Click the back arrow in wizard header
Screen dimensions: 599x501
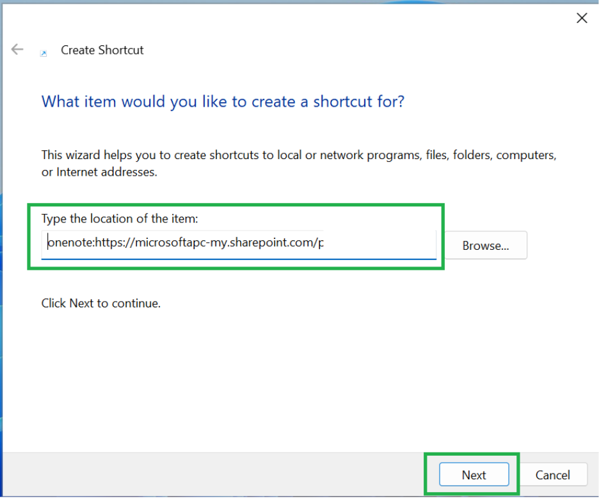[17, 50]
